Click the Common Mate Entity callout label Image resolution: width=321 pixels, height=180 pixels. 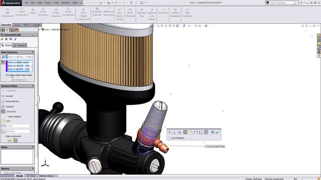215,146
